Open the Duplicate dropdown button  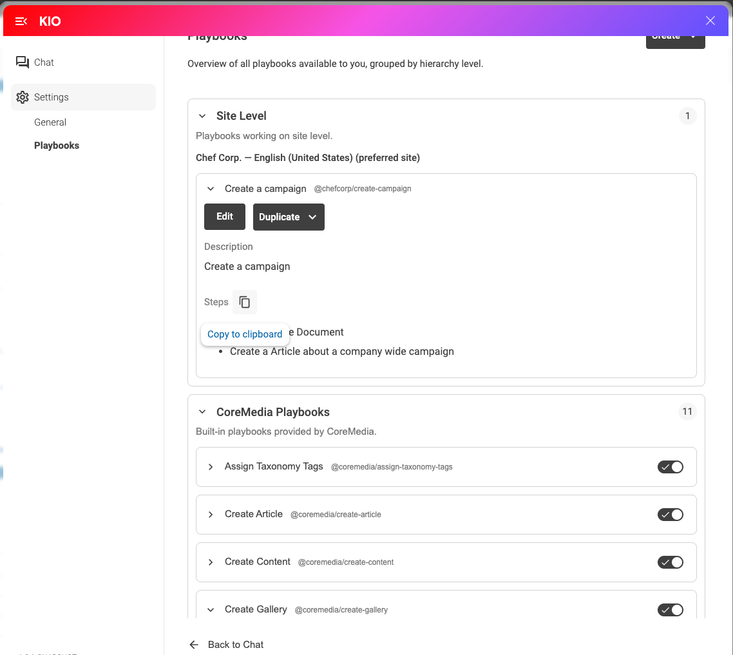tap(289, 217)
